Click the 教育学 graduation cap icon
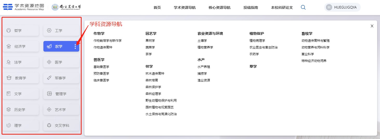Screen dimensions: 380x139 coord(9,78)
